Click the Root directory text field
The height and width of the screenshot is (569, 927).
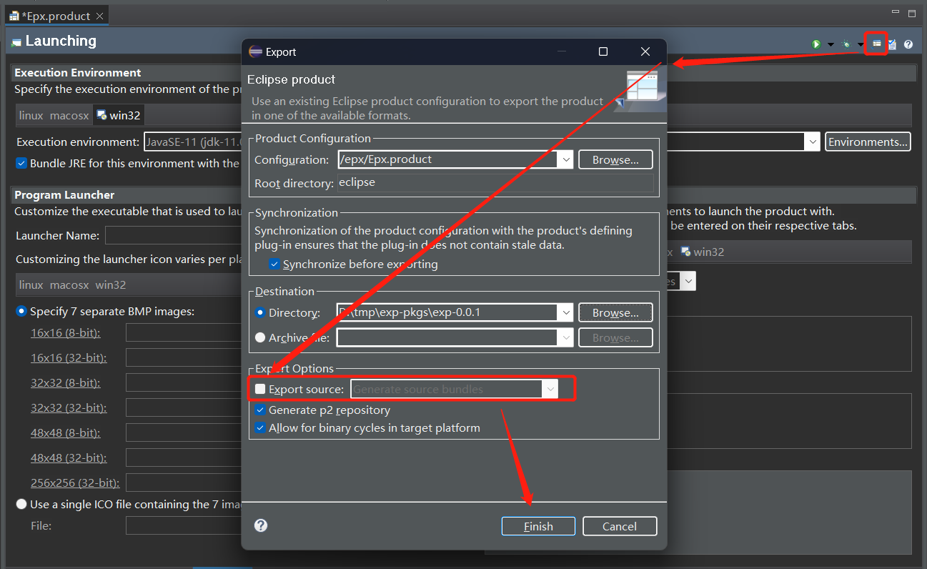[495, 183]
